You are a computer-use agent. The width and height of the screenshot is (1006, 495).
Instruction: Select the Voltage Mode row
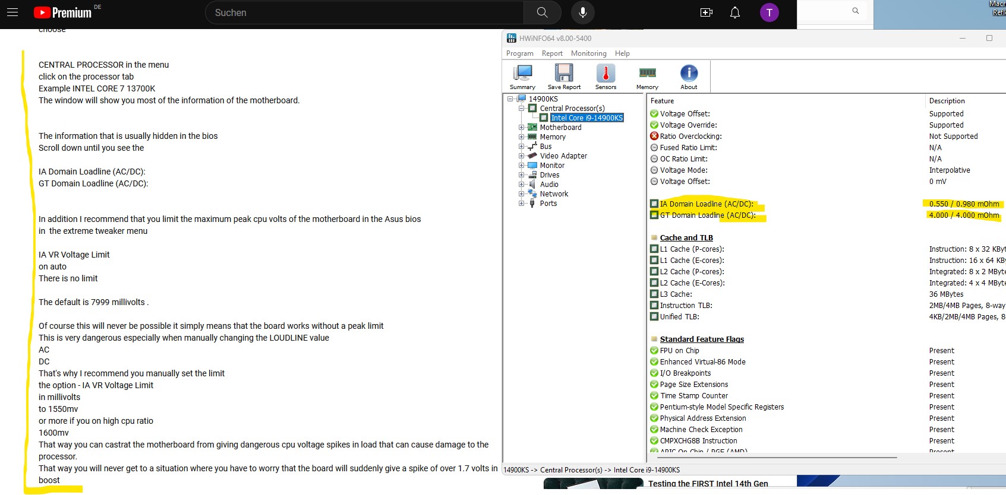pyautogui.click(x=827, y=170)
